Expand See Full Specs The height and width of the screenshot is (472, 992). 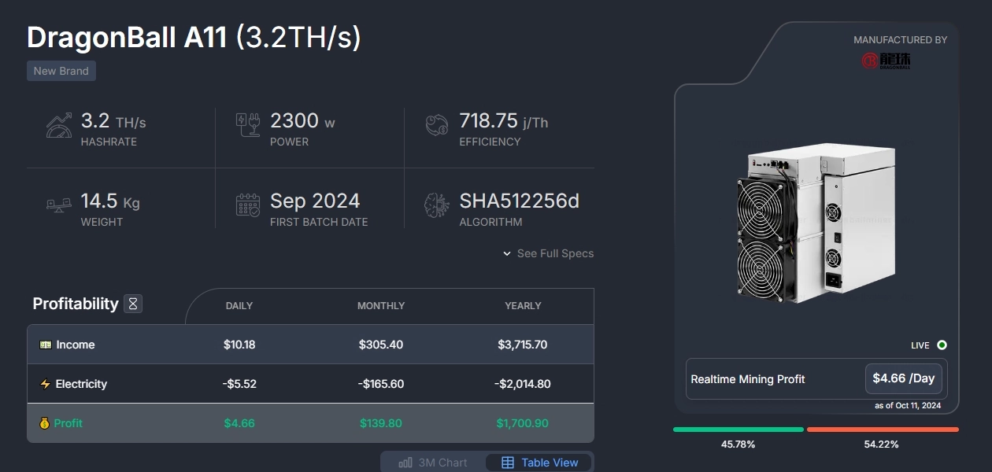click(549, 253)
